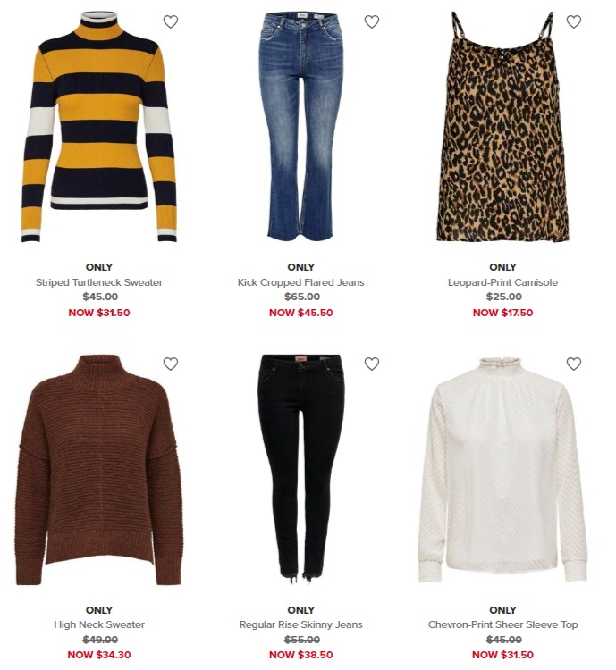View the black Regular Rise Skinny Jeans photo
The width and height of the screenshot is (616, 670).
[300, 469]
